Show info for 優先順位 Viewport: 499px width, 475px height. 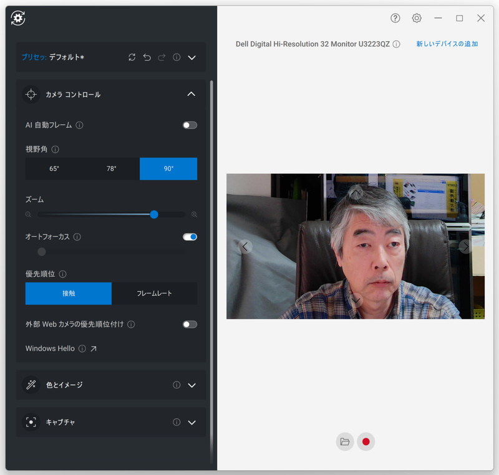coord(63,274)
